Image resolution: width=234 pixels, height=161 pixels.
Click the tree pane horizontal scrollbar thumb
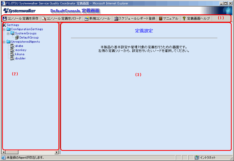(12, 152)
